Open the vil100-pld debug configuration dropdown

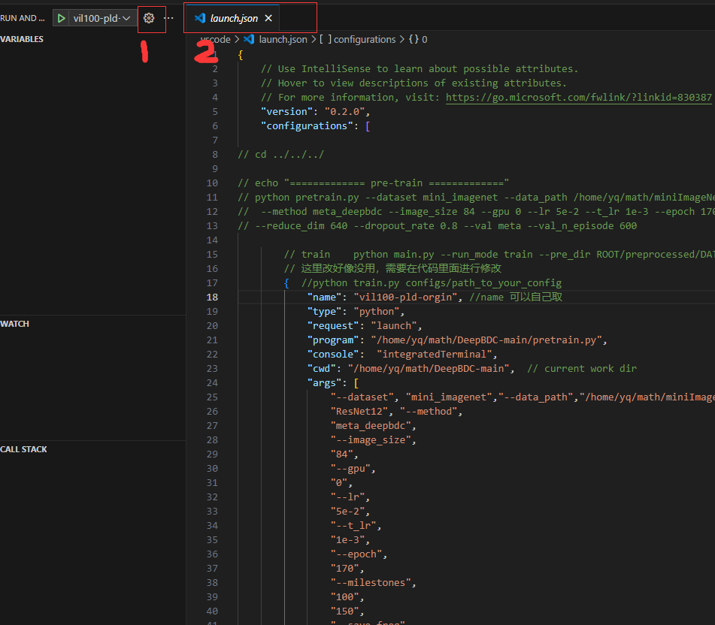point(101,18)
